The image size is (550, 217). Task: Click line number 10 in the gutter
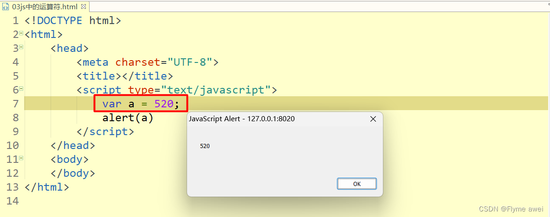[x=13, y=145]
